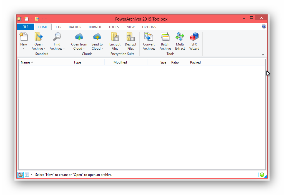Launch the SFX Wizard

(x=194, y=41)
